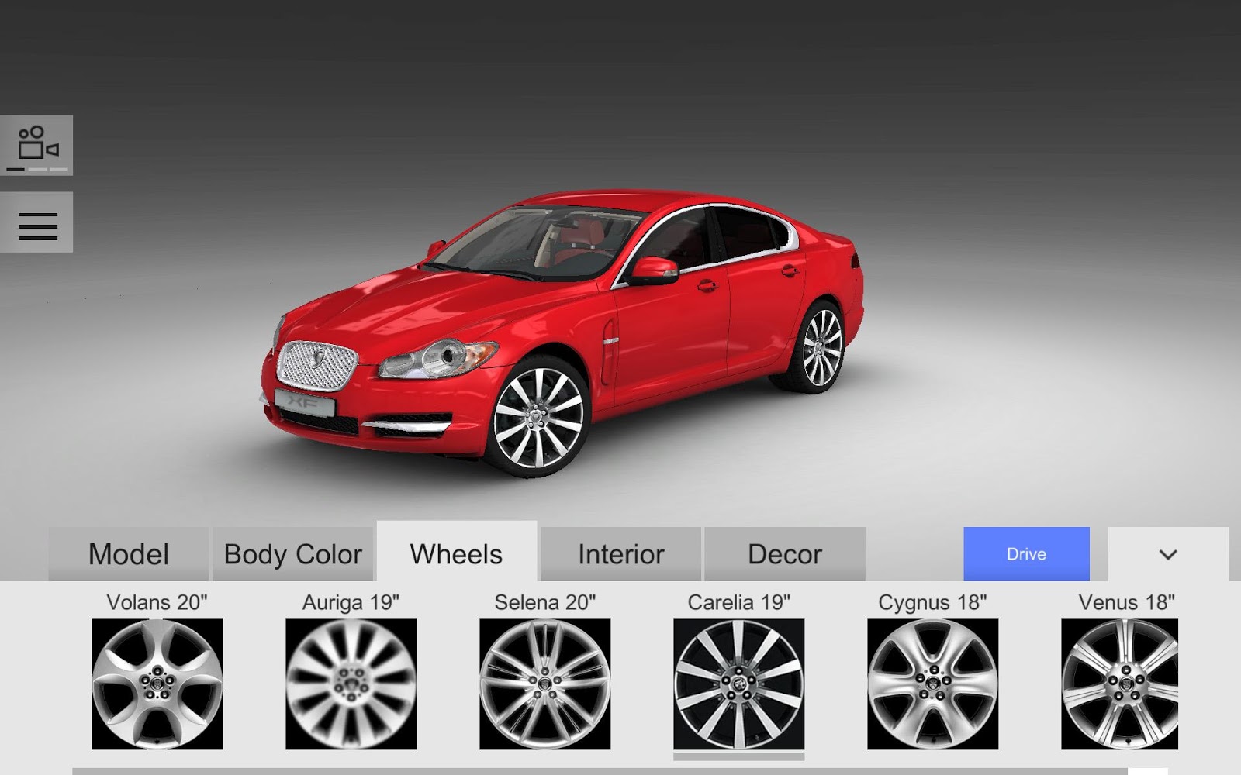Viewport: 1241px width, 775px height.
Task: Apply the Cygnus 18" wheel
Action: pos(932,684)
